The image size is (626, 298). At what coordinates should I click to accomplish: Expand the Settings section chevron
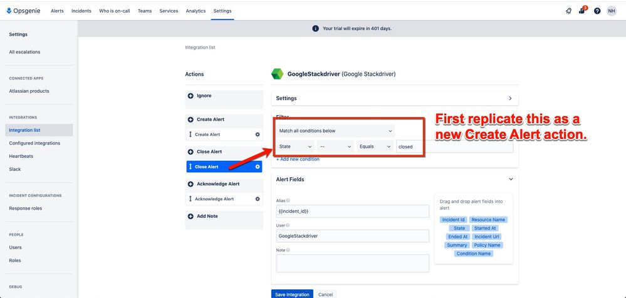tap(510, 98)
